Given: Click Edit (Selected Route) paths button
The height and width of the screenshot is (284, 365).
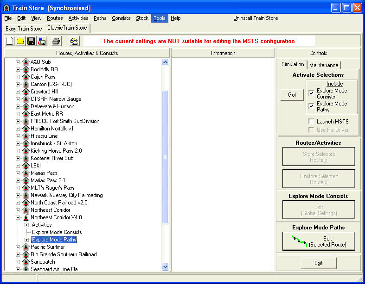Looking at the screenshot, I should 319,241.
